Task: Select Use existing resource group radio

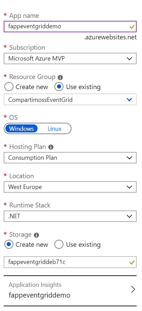Action: pos(59,87)
